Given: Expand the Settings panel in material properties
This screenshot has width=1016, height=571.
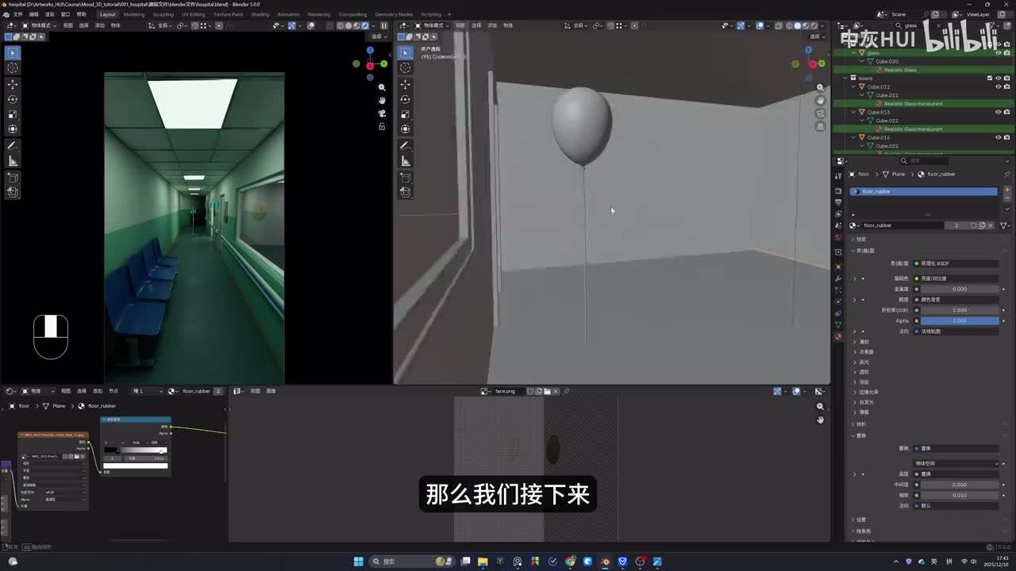Looking at the screenshot, I should pyautogui.click(x=860, y=520).
